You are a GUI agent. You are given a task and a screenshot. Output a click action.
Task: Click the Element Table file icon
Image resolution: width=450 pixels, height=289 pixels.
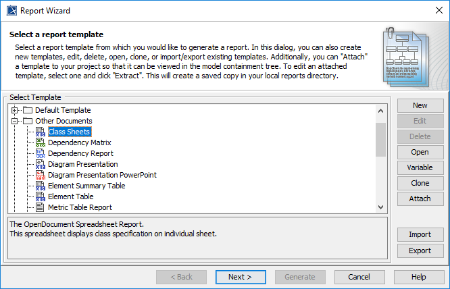click(40, 196)
